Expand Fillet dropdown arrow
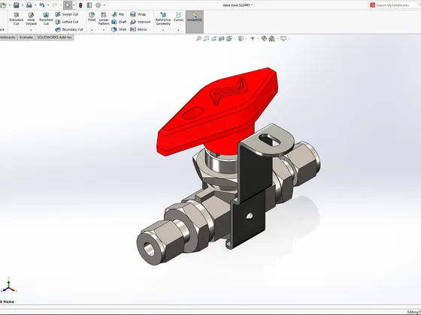Screen dimensions: 421x315 click(x=92, y=30)
